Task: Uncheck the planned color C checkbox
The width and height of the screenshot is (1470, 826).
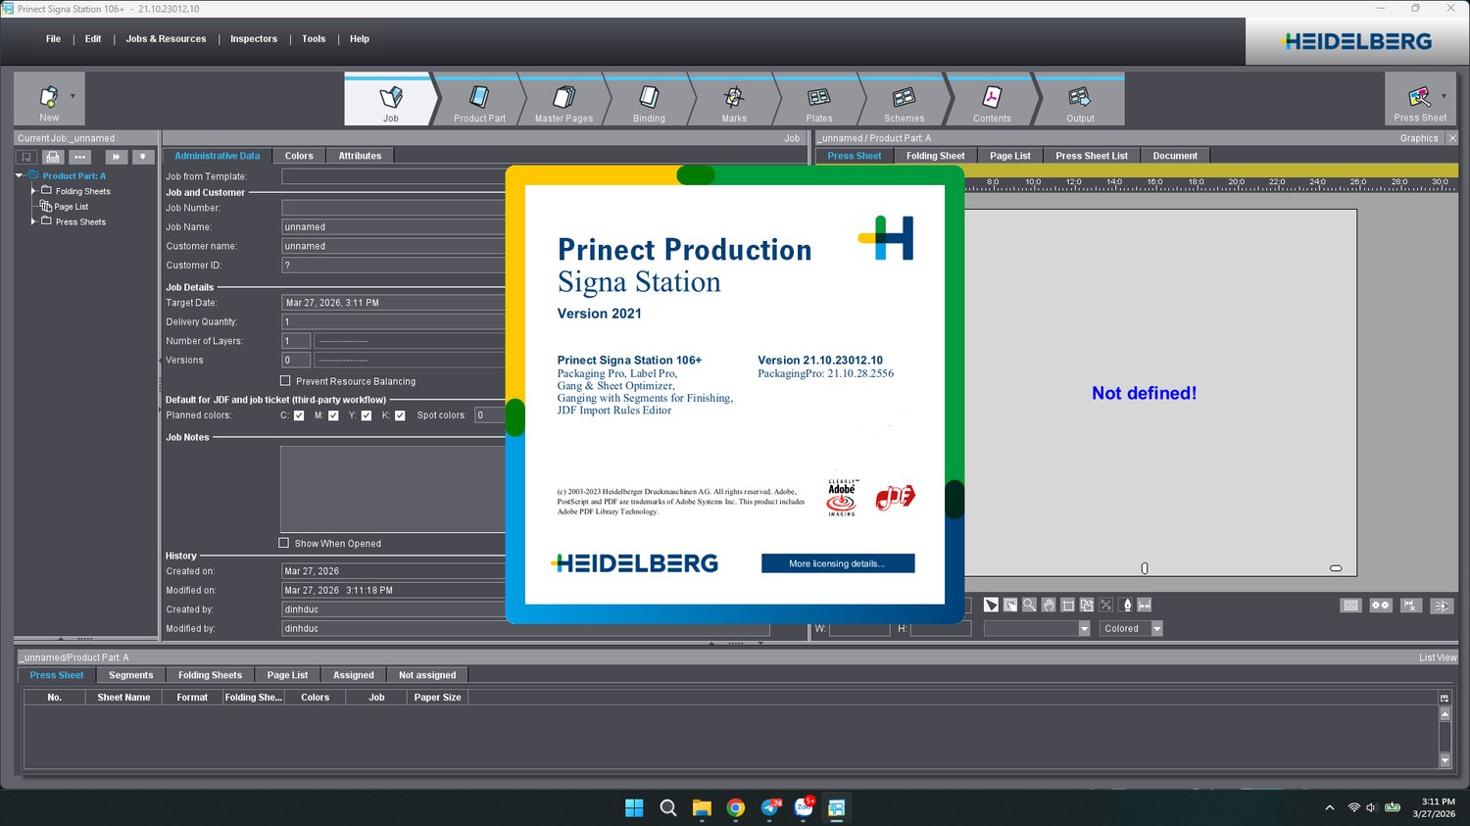Action: [x=299, y=415]
